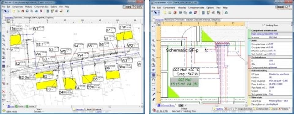Select highlighted grid tool in Instal-therm sidebar
Screen dimensions: 294x115
click(153, 75)
